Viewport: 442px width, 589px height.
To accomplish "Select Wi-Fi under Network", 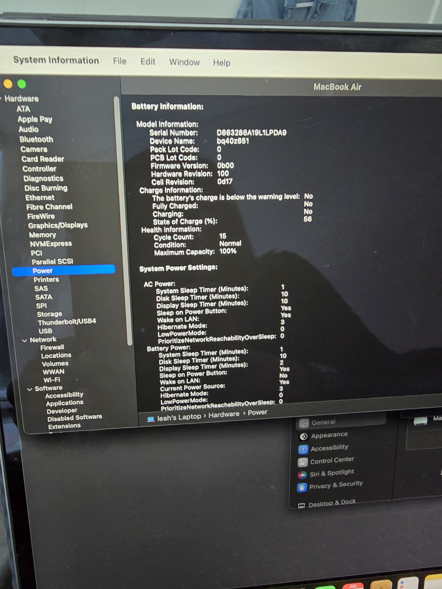I will pos(51,380).
